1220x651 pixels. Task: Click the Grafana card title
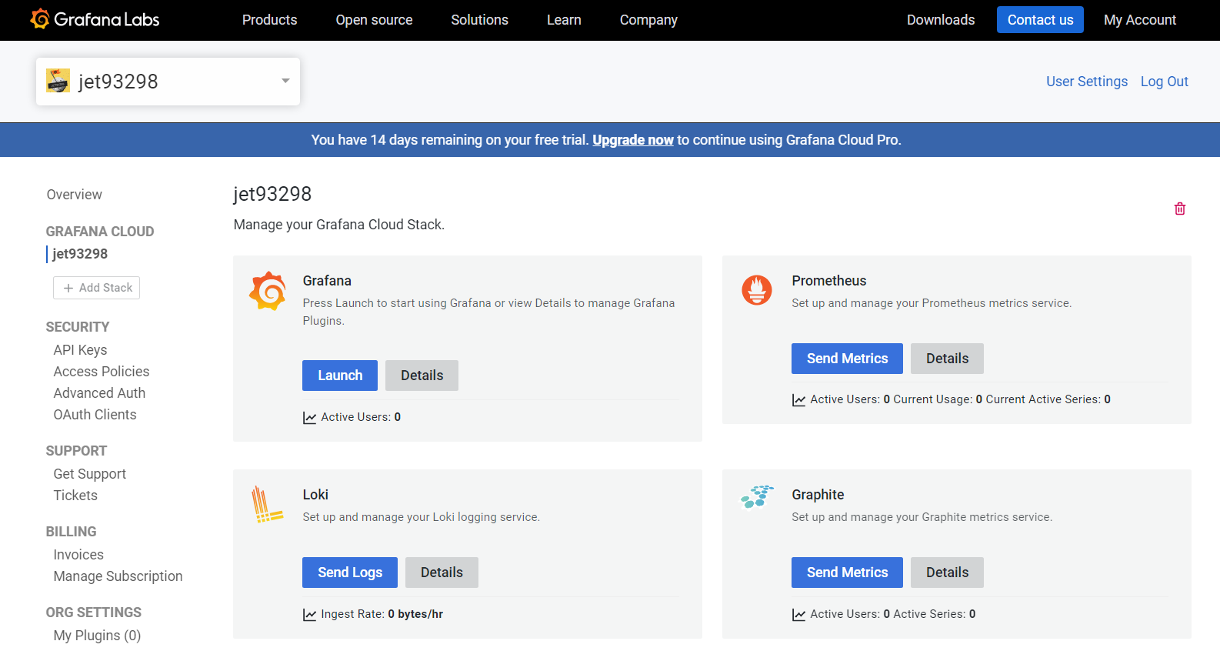(x=327, y=281)
